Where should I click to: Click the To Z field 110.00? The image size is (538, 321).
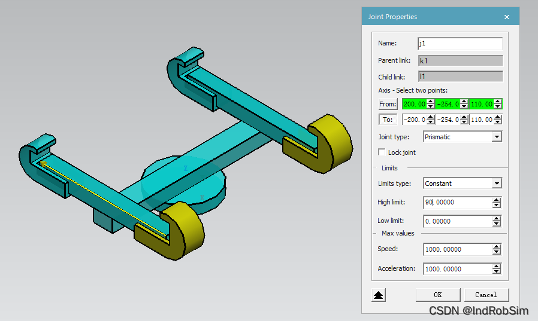coord(482,120)
